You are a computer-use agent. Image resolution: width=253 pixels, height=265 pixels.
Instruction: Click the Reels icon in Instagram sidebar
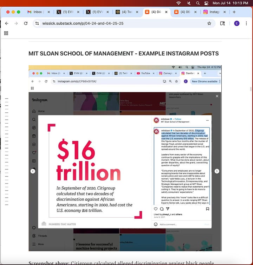pyautogui.click(x=34, y=136)
